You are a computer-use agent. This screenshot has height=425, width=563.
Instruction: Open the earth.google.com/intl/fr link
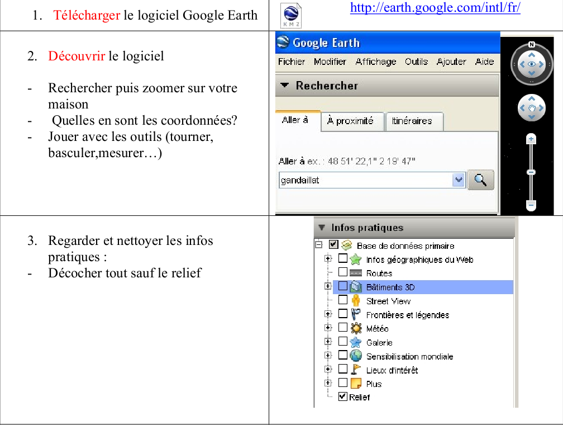(435, 8)
